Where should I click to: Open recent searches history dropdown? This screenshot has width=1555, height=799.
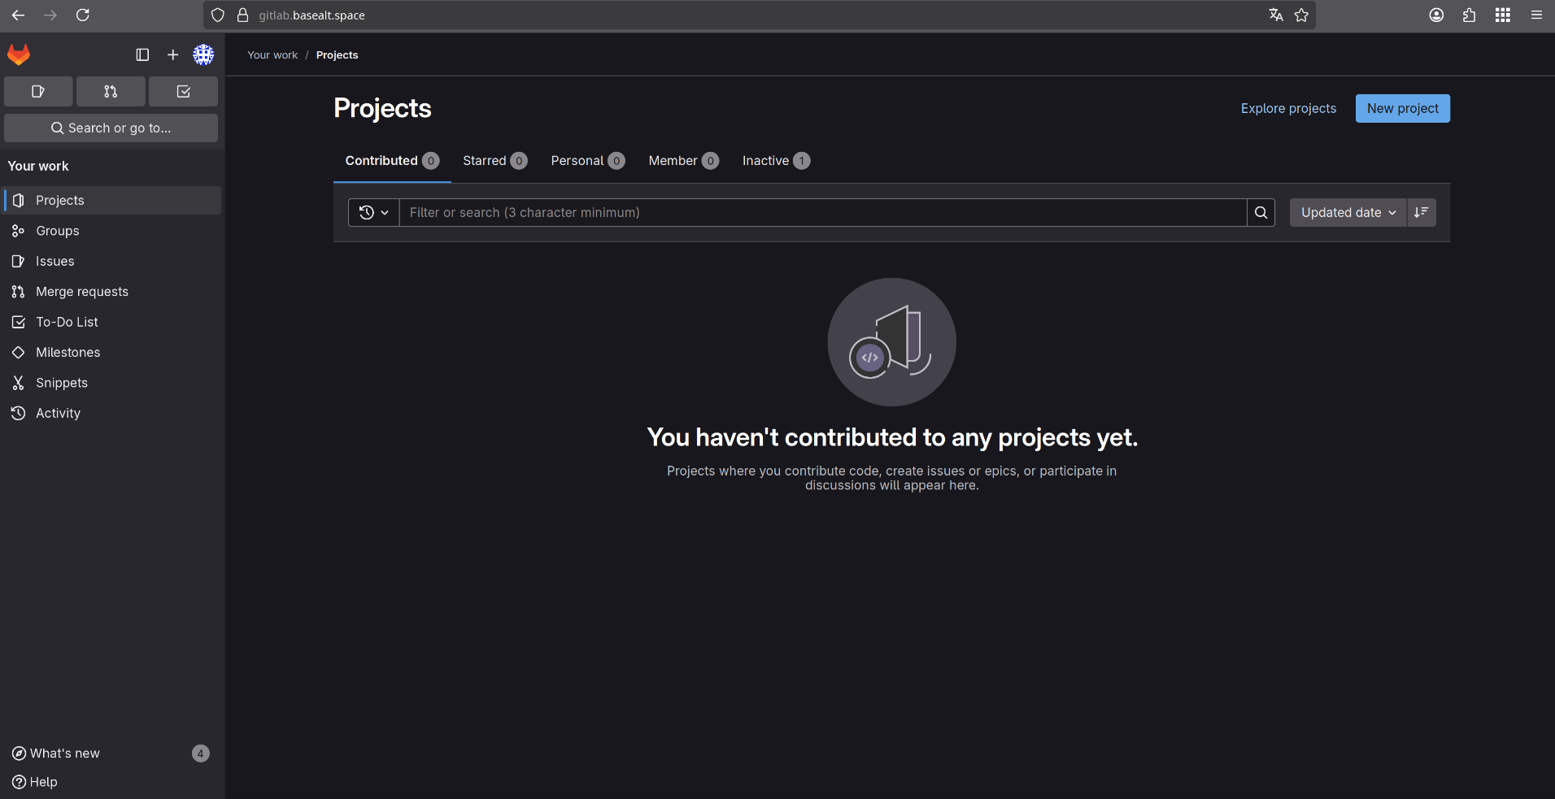[x=374, y=212]
